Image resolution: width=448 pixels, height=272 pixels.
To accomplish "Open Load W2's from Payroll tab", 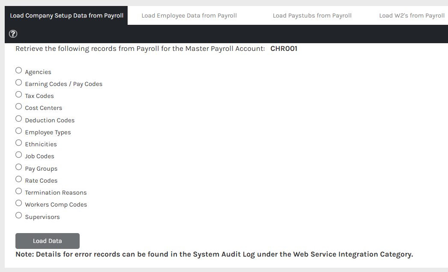I will [412, 15].
